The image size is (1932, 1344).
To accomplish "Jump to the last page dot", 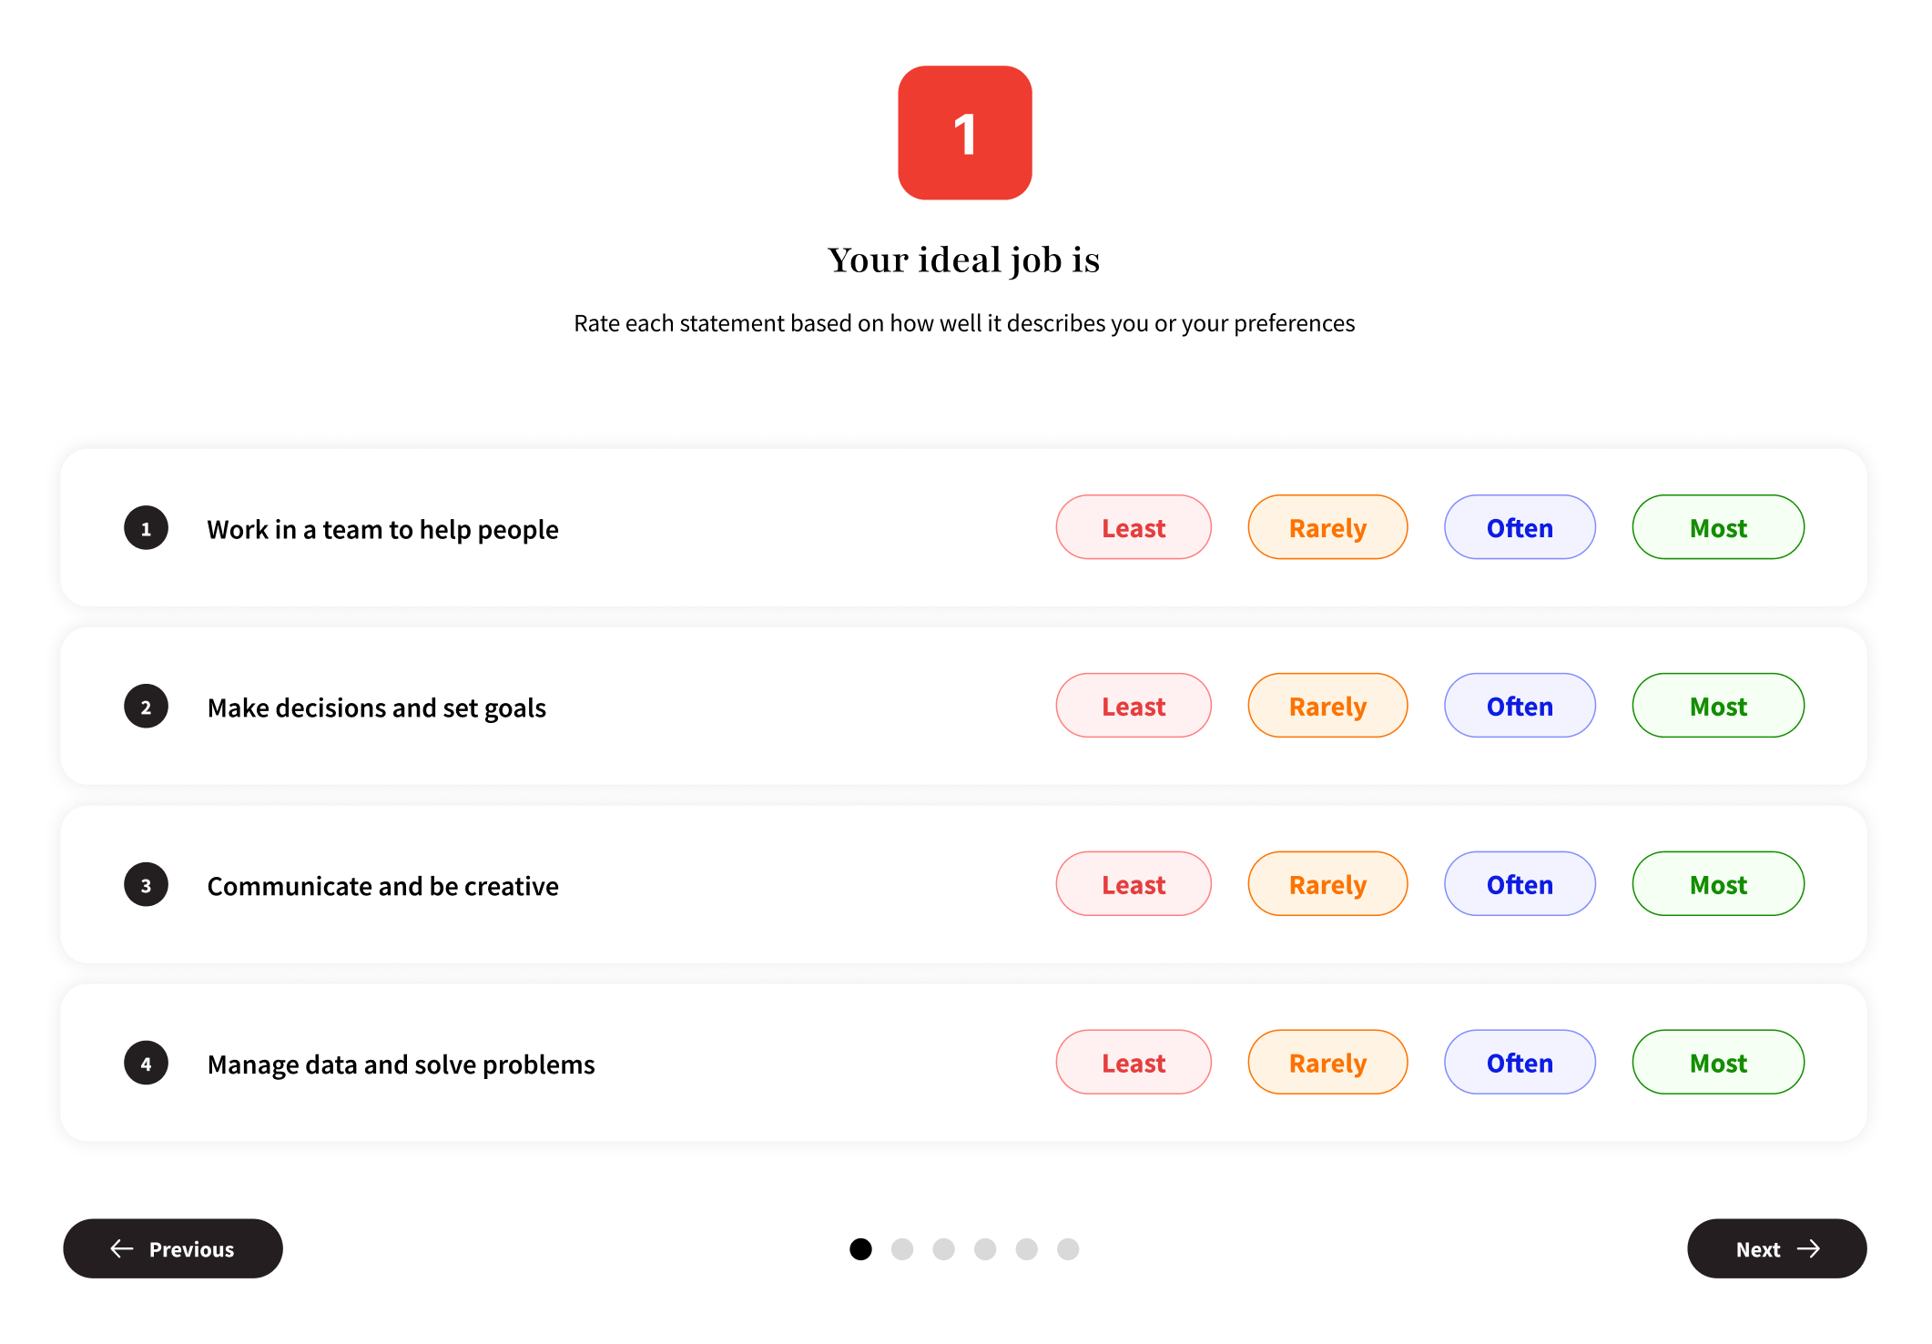I will 1068,1249.
